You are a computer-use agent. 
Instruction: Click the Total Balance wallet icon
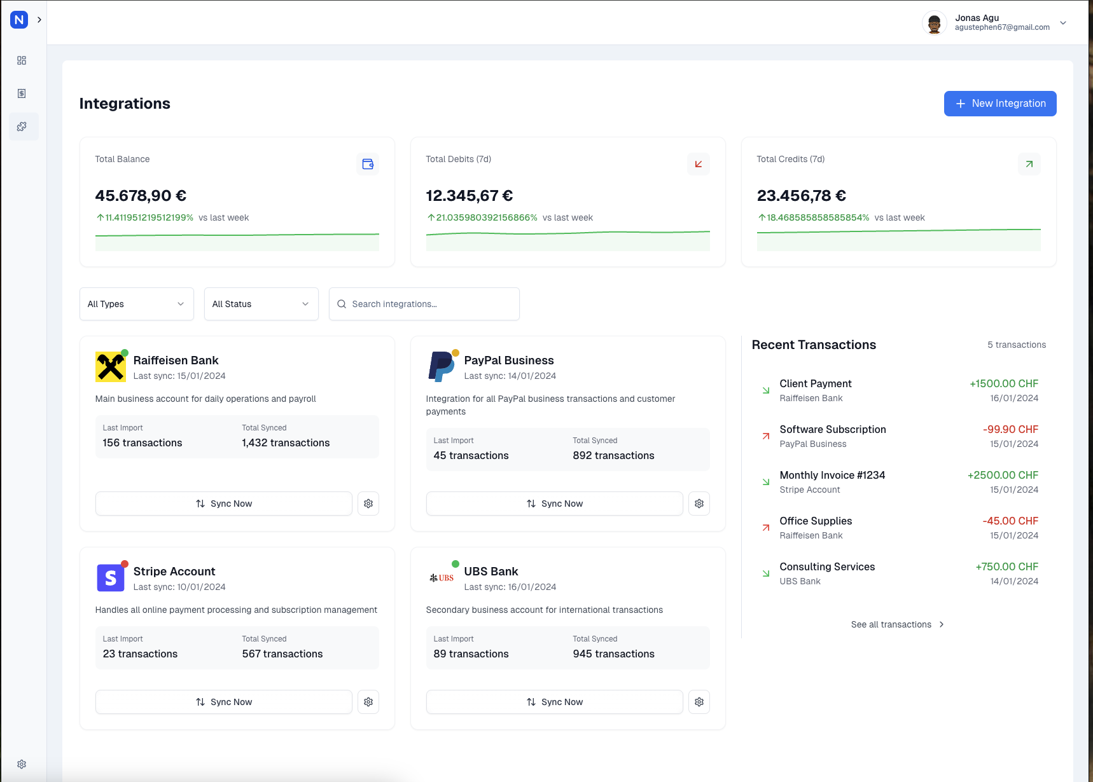pos(368,164)
